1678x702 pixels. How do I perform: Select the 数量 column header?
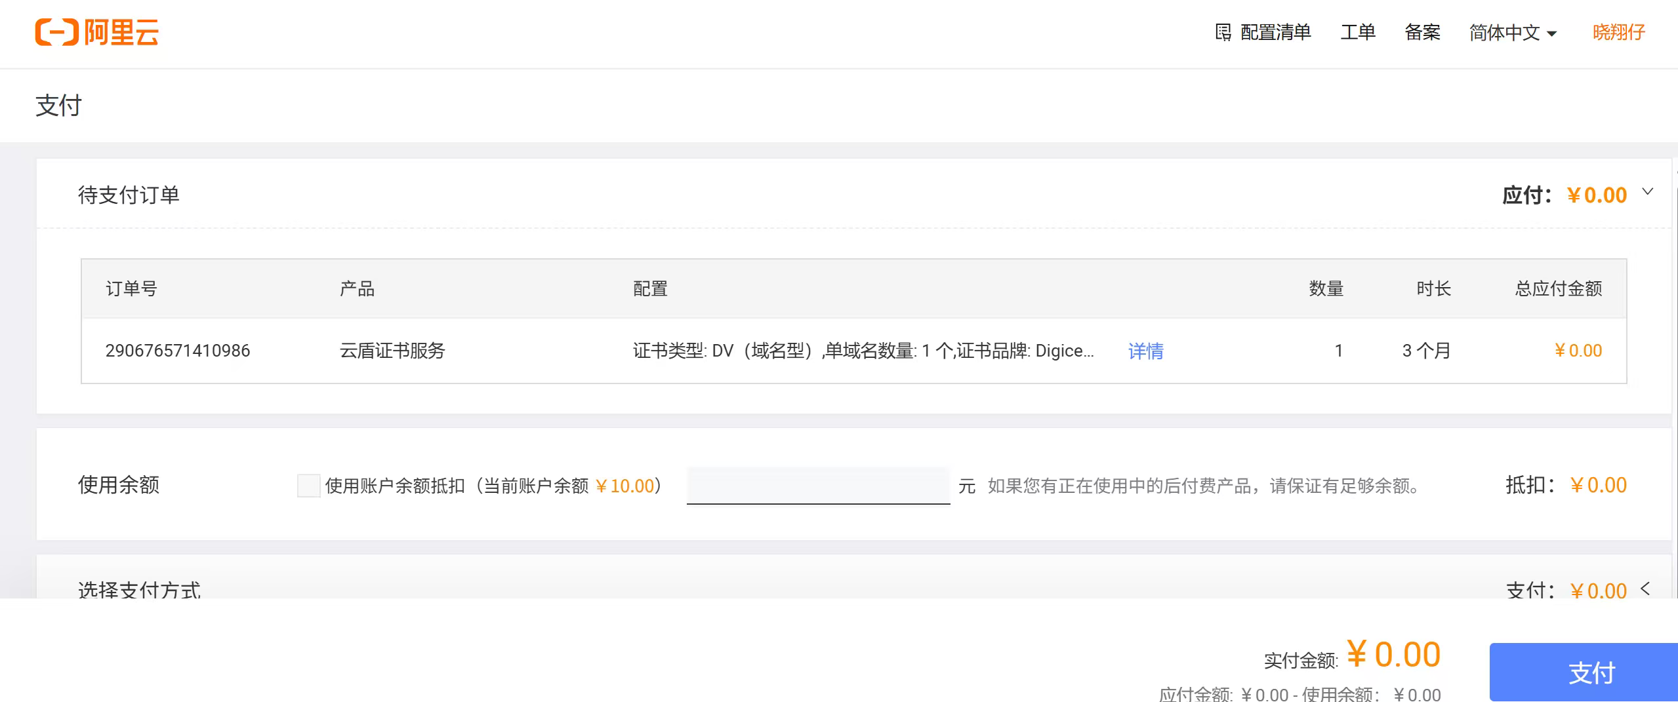pos(1326,288)
